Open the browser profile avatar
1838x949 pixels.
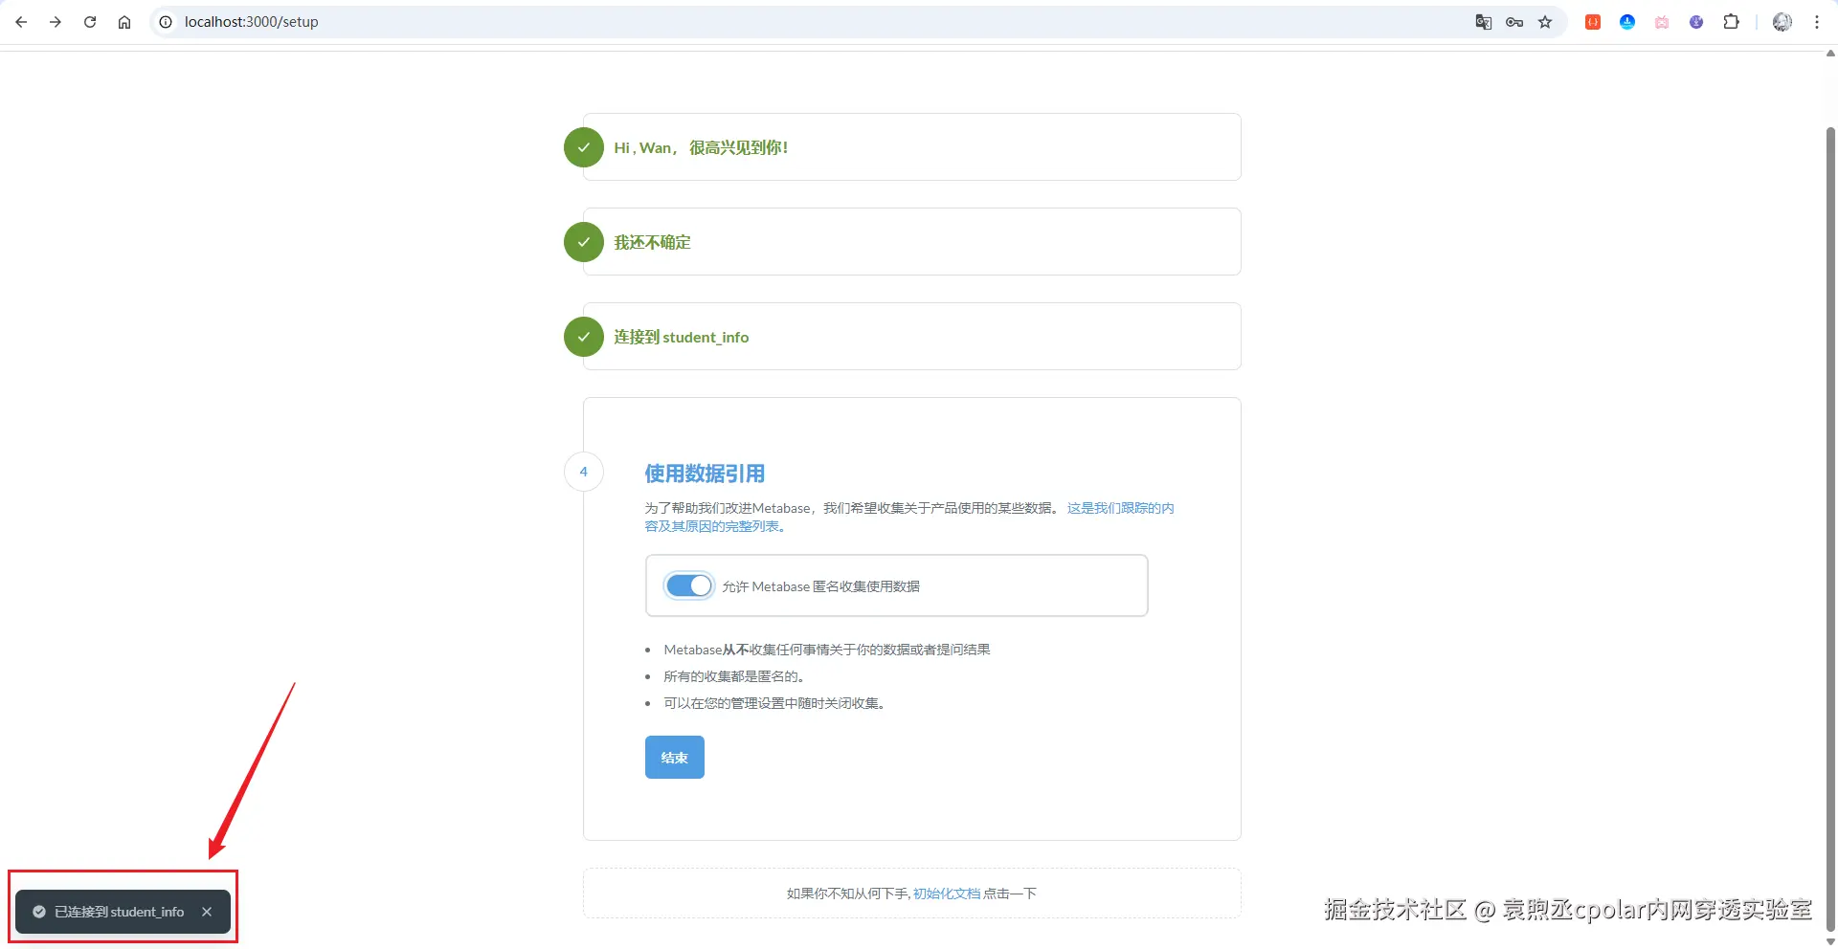pyautogui.click(x=1782, y=22)
